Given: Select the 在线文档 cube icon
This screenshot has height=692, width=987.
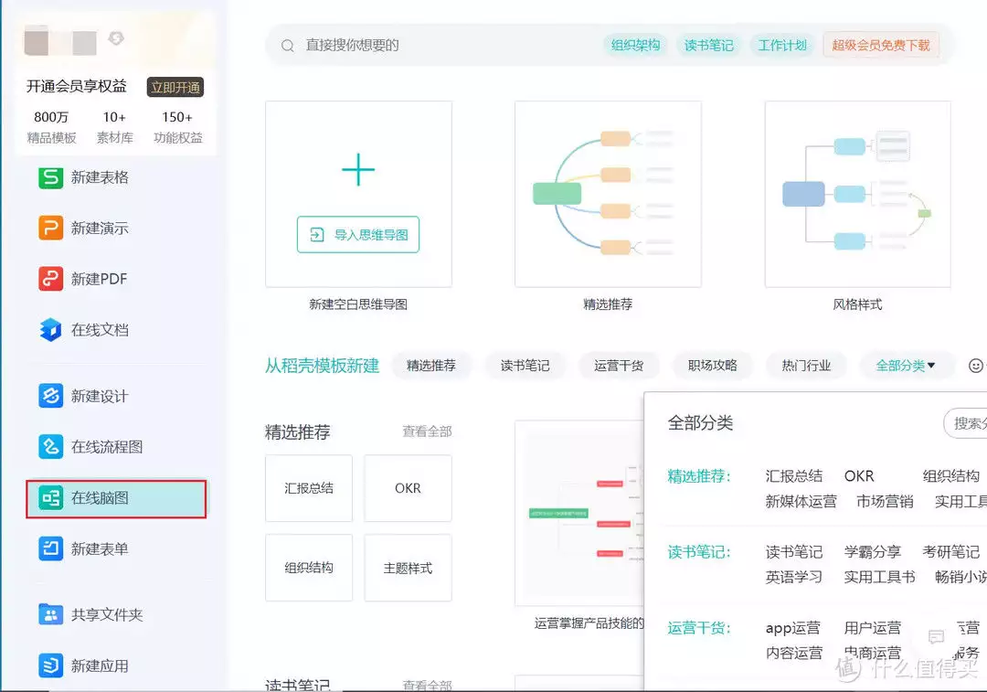Looking at the screenshot, I should pos(50,330).
